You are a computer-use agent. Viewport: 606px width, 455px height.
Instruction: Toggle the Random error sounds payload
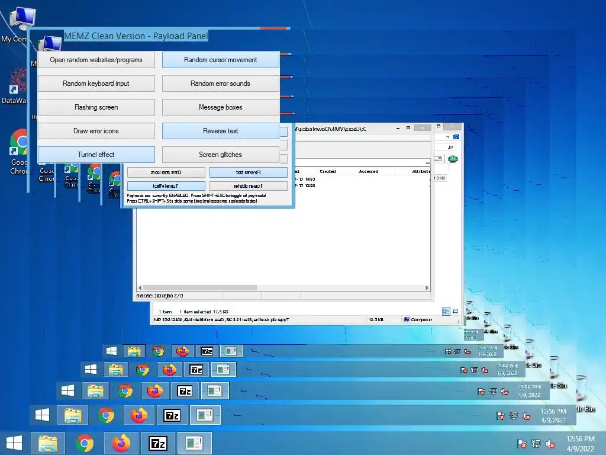click(220, 84)
